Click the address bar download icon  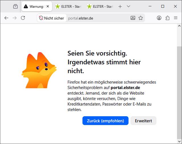[133, 18]
